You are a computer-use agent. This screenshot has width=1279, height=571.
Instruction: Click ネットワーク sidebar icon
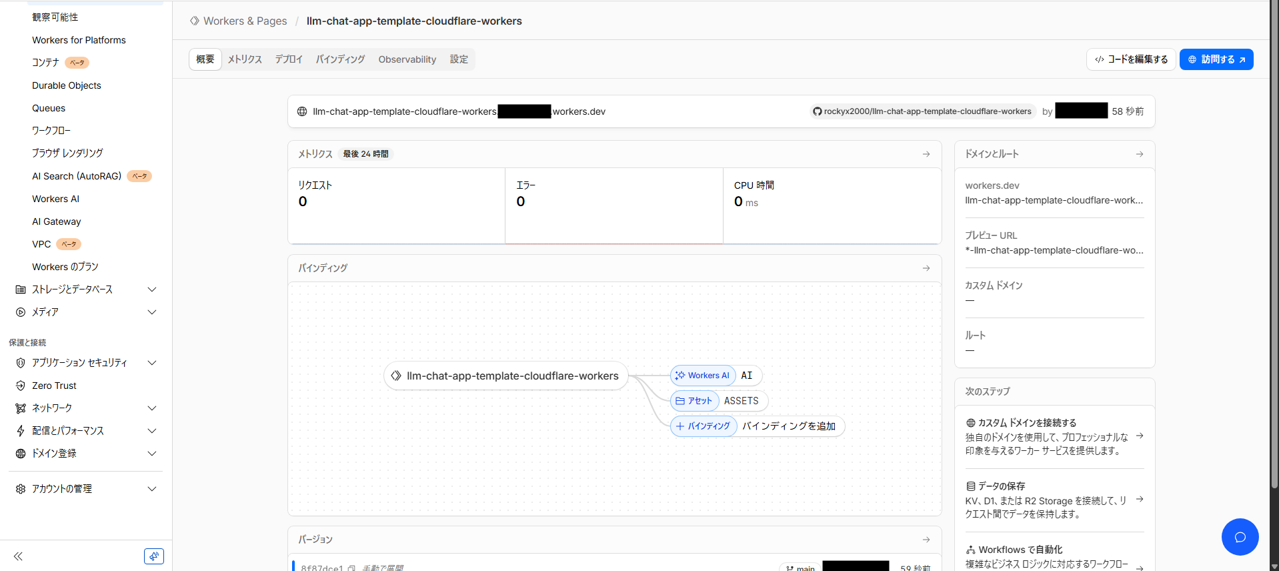click(x=21, y=408)
